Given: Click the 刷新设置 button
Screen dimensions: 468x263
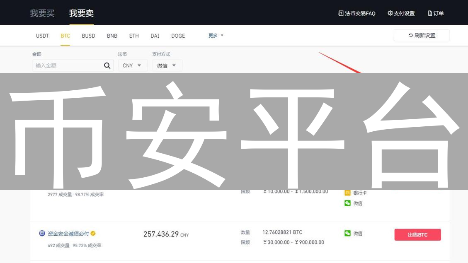Looking at the screenshot, I should tap(422, 35).
